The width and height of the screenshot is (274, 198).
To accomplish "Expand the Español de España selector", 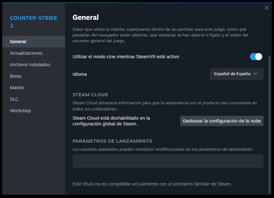I will (x=236, y=74).
